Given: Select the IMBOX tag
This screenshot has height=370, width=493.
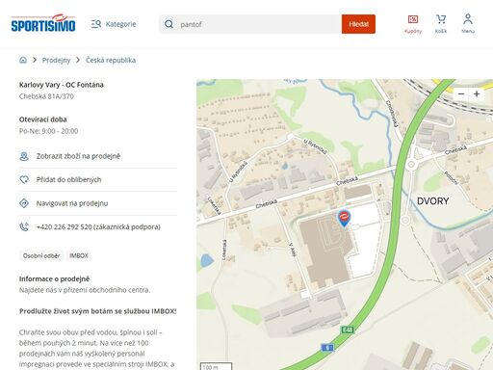Looking at the screenshot, I should tap(79, 256).
